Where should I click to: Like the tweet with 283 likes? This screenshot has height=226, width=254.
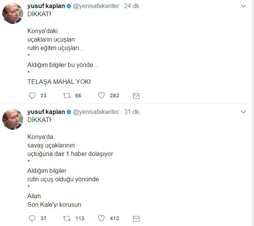(x=101, y=95)
